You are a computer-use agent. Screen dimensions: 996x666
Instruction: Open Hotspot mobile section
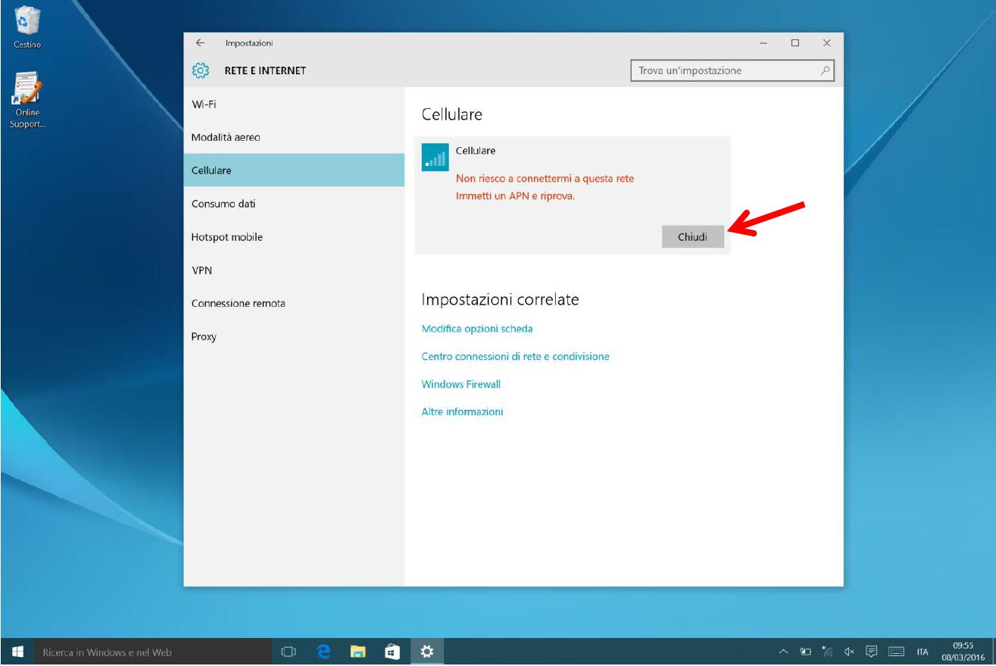pos(294,237)
